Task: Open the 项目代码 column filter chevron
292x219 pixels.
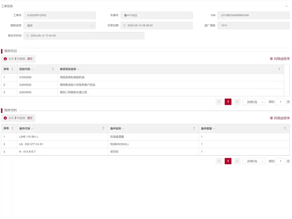Action: coord(32,69)
